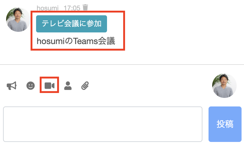Mention a user with the person silhouette
The width and height of the screenshot is (244, 145).
(68, 86)
